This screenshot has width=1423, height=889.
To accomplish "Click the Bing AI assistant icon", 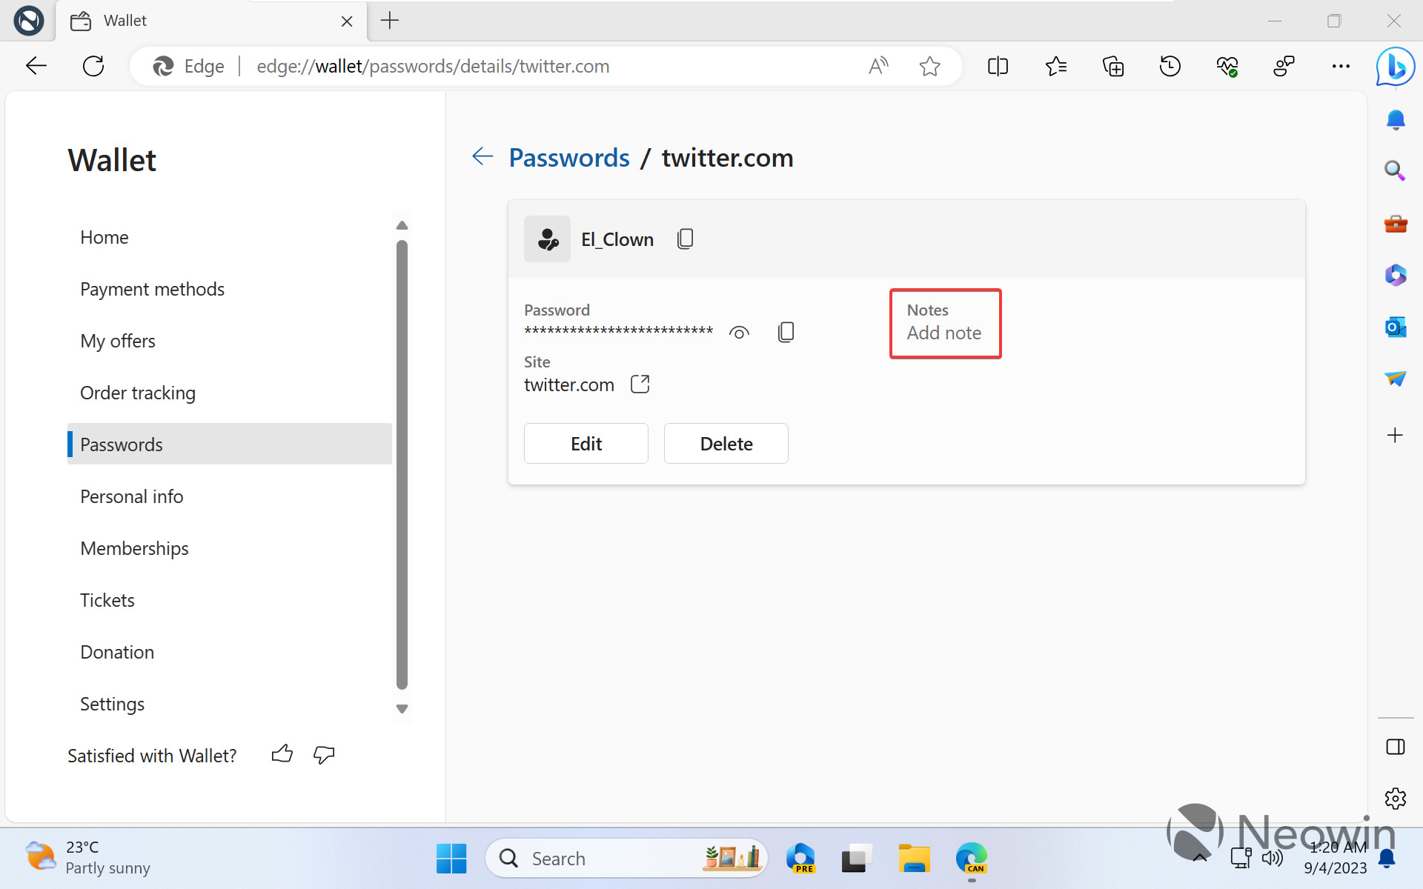I will 1396,65.
